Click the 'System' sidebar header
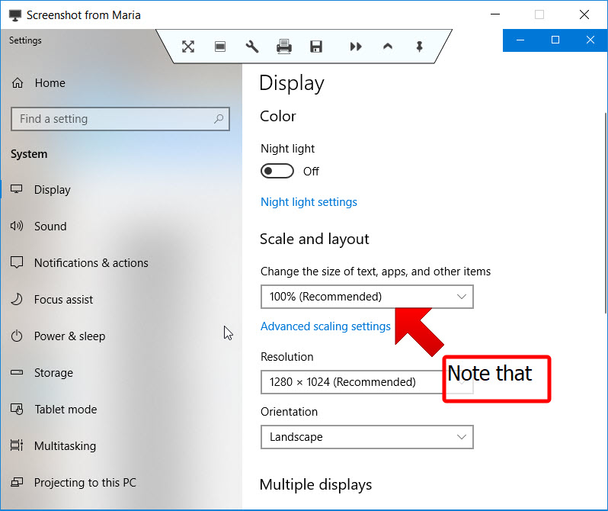This screenshot has width=608, height=511. 29,154
